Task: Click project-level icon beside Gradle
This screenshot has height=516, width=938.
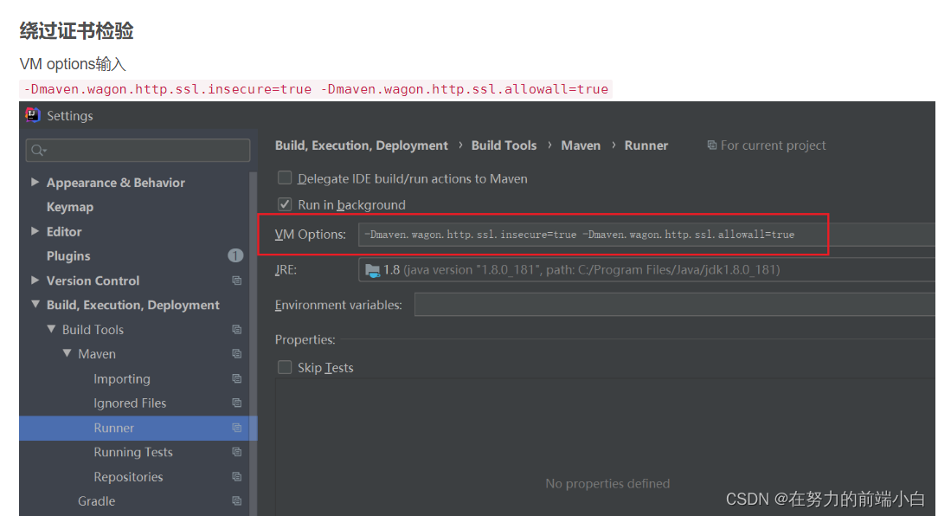Action: [x=237, y=501]
